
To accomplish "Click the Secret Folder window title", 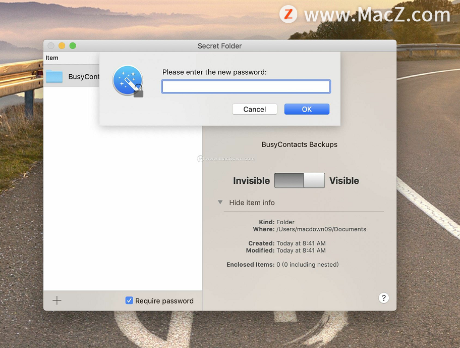I will [220, 46].
